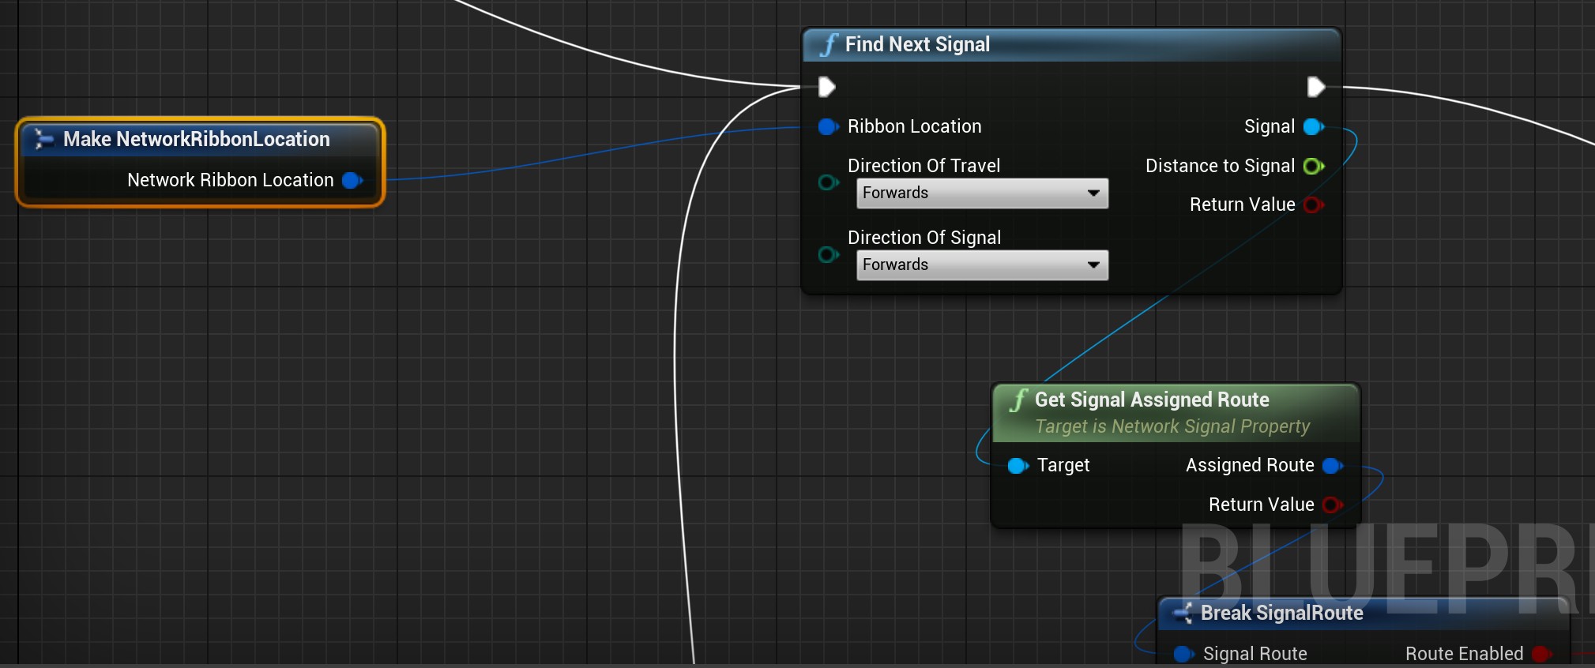Click the Find Next Signal Return Value pin
Image resolution: width=1595 pixels, height=668 pixels.
pos(1313,205)
